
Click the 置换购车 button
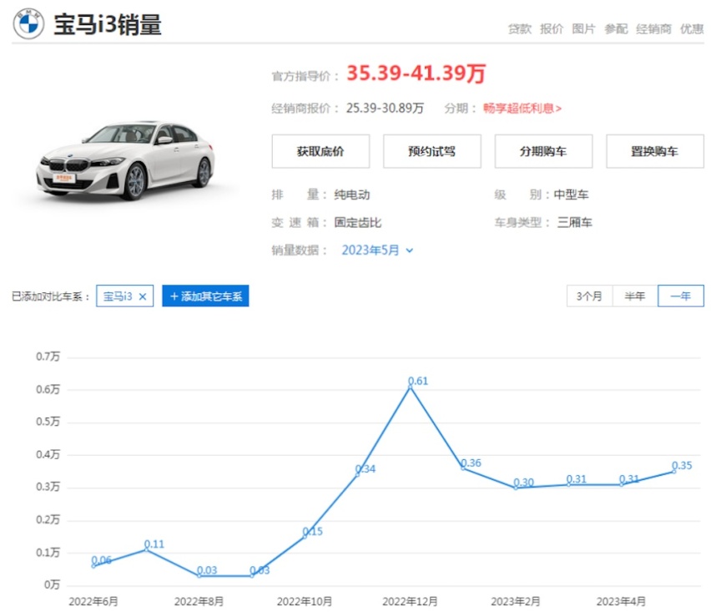click(x=655, y=151)
